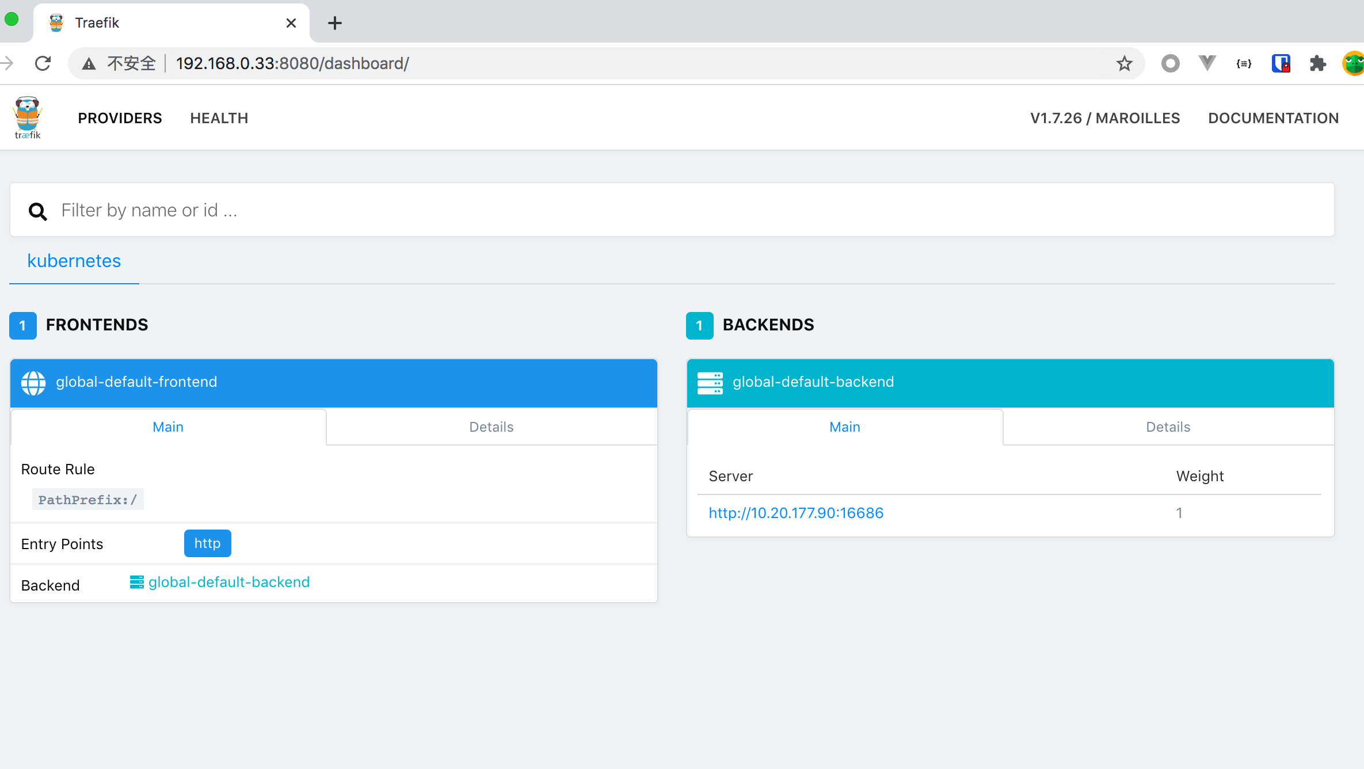Reload the page with the refresh icon
1364x769 pixels.
click(43, 63)
